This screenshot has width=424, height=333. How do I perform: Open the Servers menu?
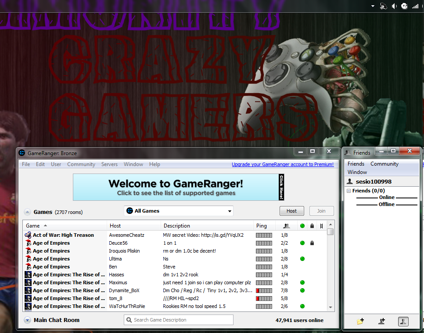pyautogui.click(x=110, y=164)
